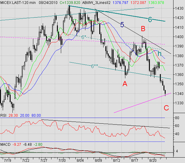Click the 7/19 date axis label
Viewport: 185px width, 163px height.
[x=8, y=160]
